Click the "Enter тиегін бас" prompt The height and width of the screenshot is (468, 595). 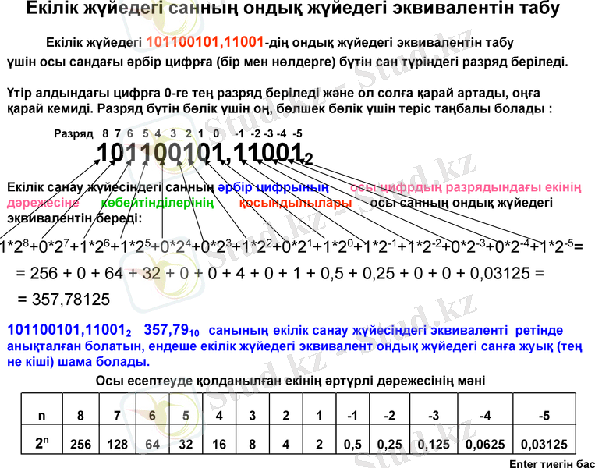pos(552,463)
